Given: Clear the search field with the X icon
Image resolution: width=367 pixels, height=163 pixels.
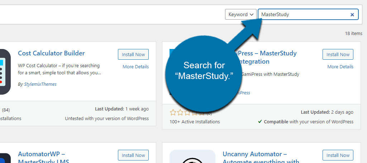Looking at the screenshot, I should (x=352, y=15).
